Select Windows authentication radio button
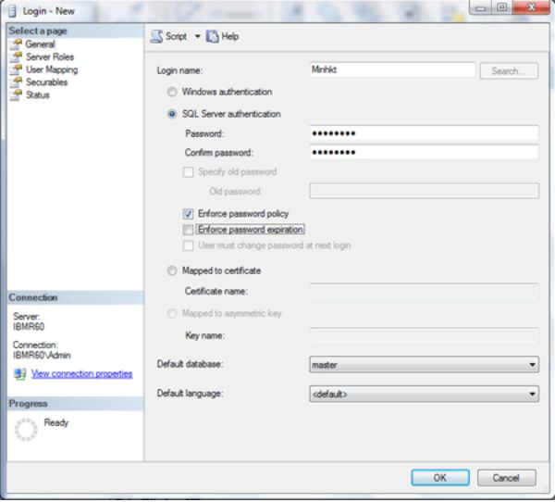The width and height of the screenshot is (555, 502). pos(172,93)
